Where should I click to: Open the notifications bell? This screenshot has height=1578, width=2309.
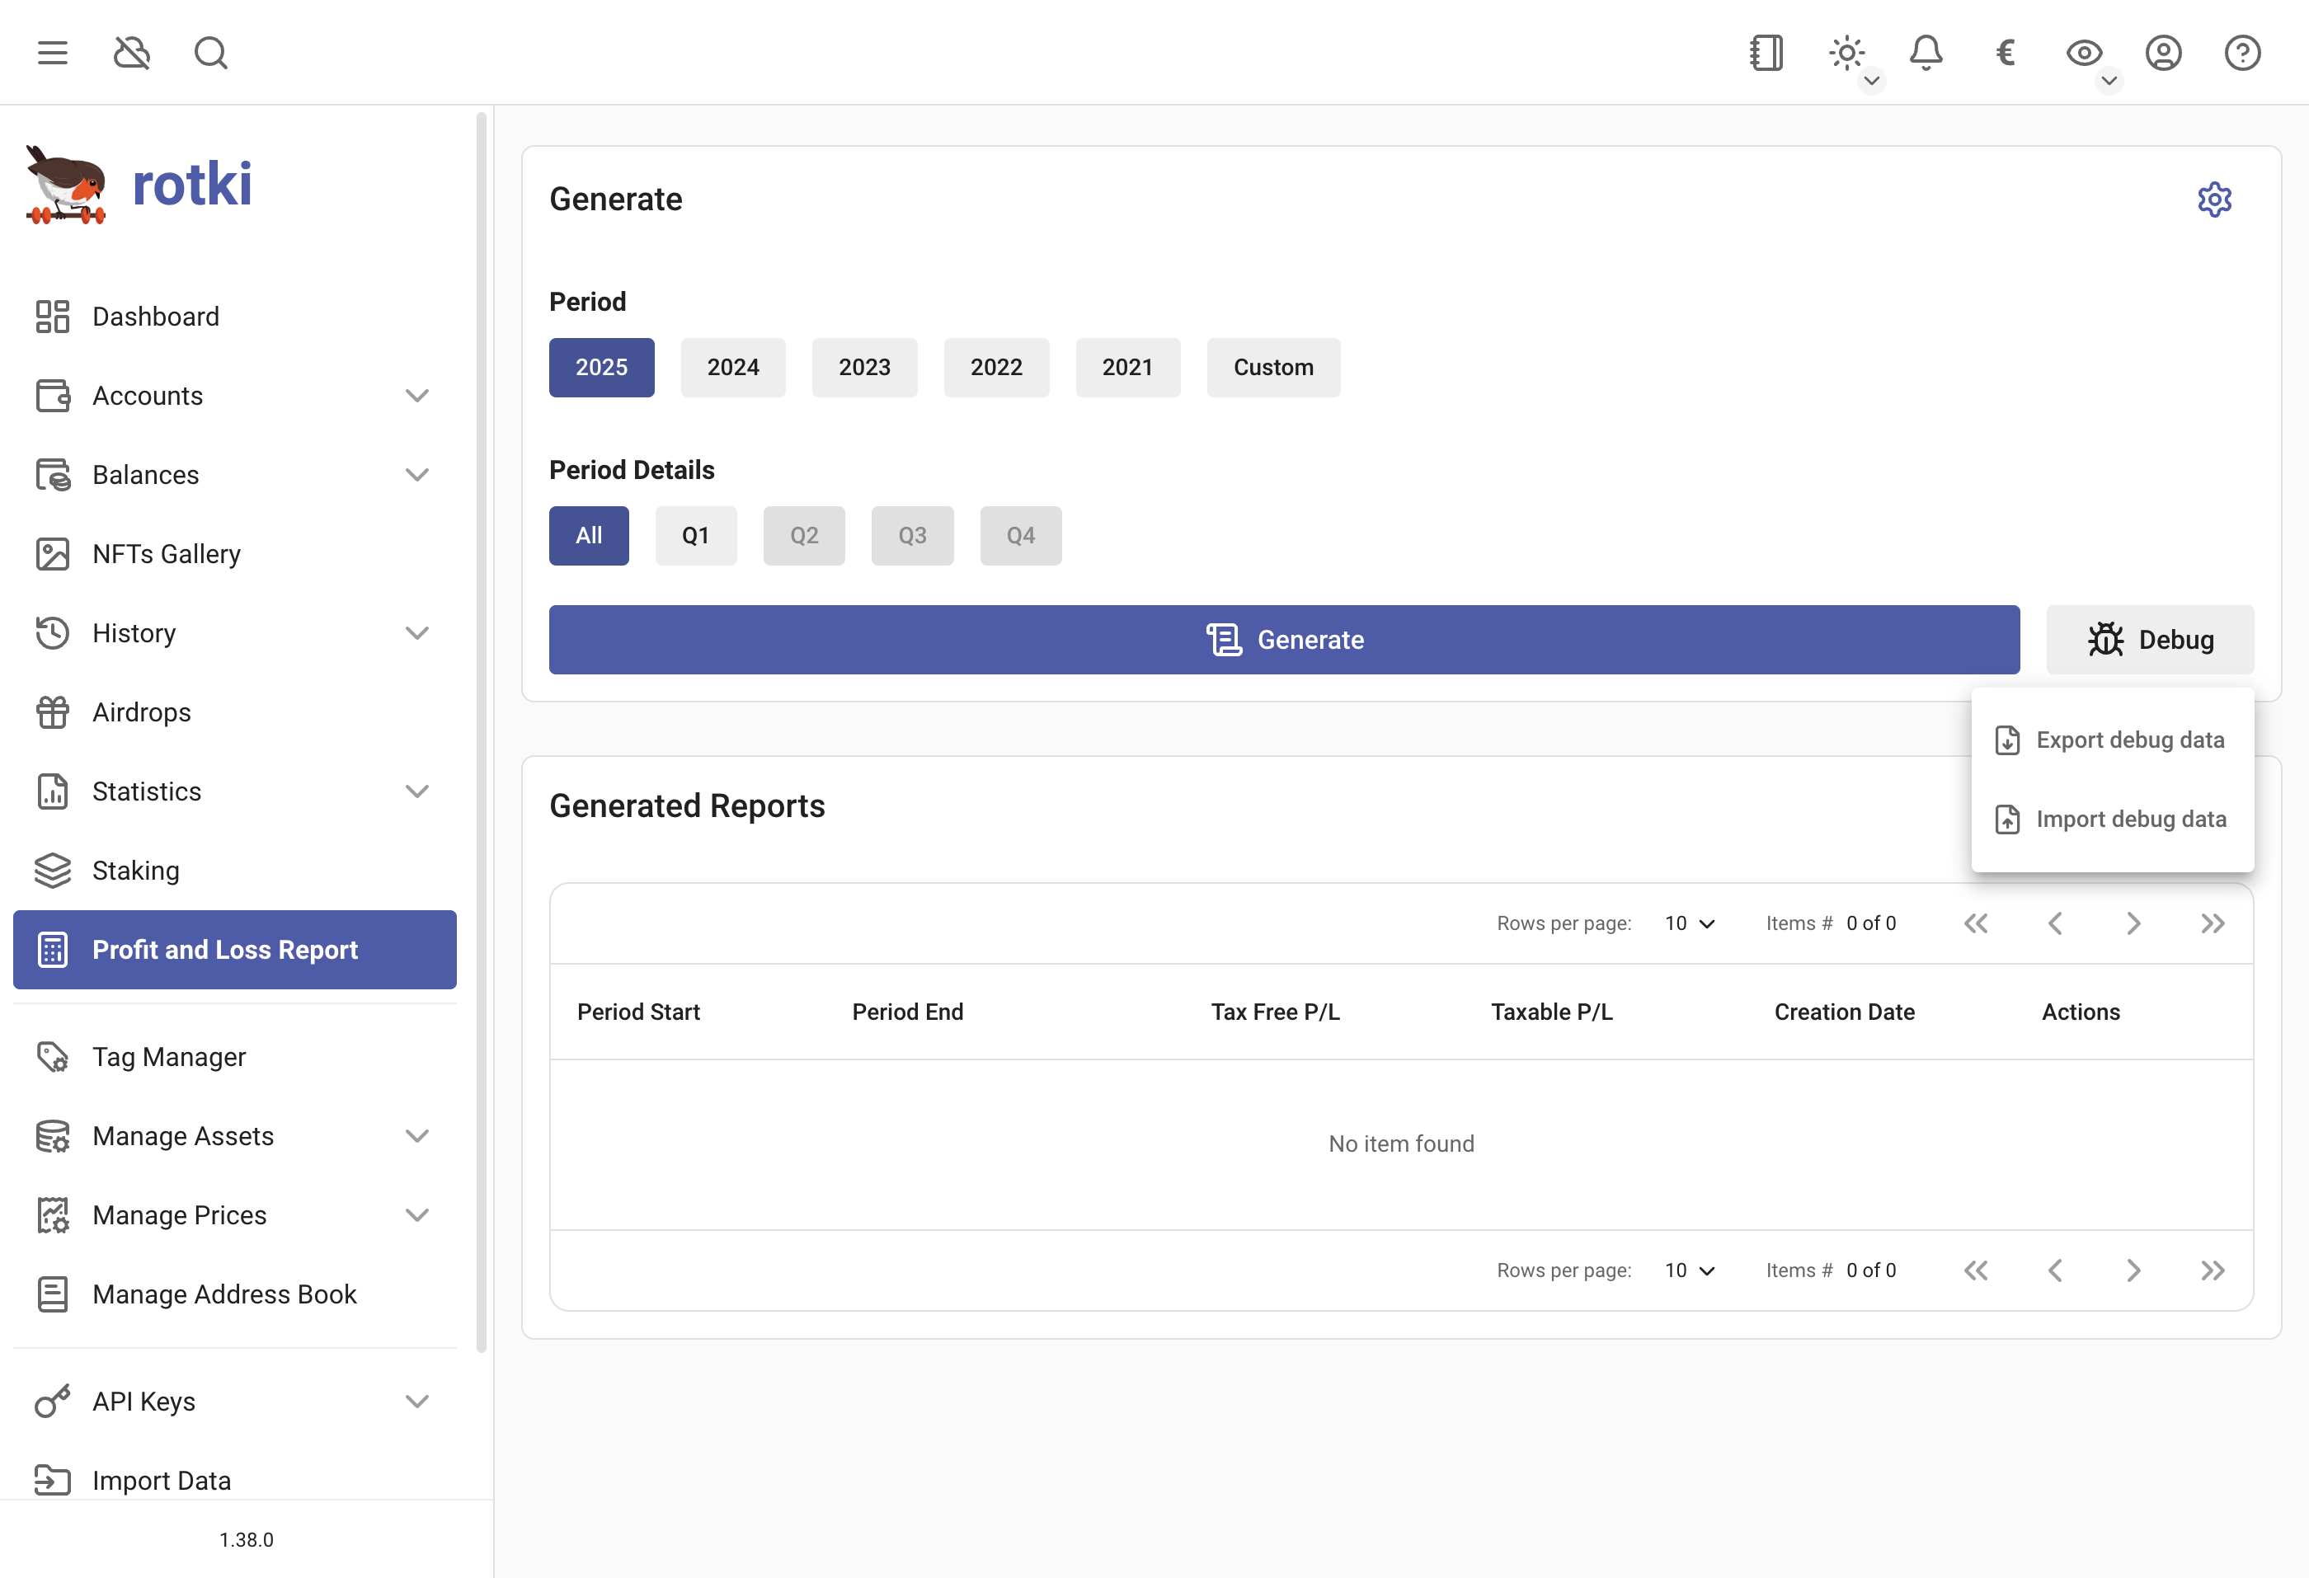click(1926, 53)
